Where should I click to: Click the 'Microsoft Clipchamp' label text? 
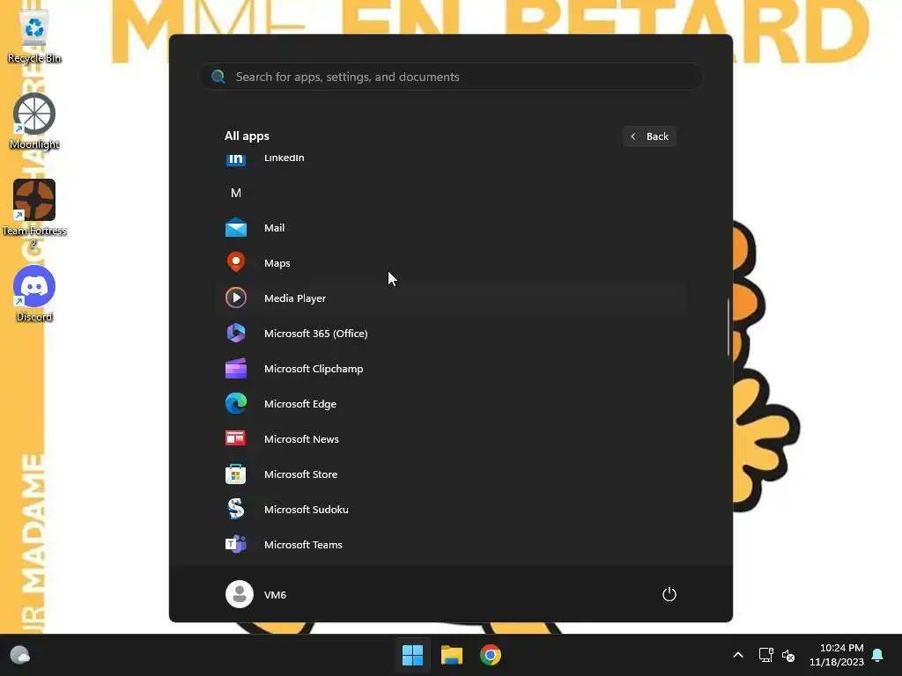[x=314, y=369]
